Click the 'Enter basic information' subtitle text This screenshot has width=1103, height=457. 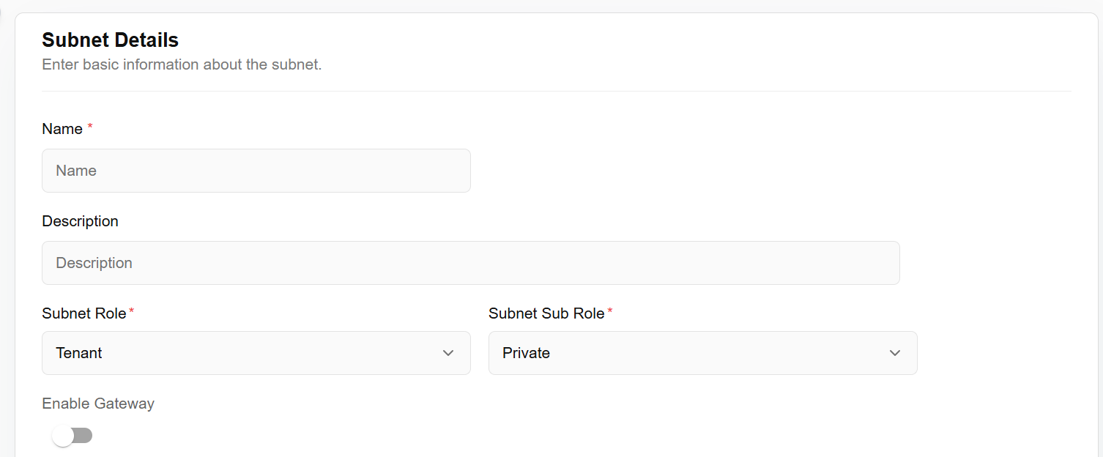click(182, 64)
